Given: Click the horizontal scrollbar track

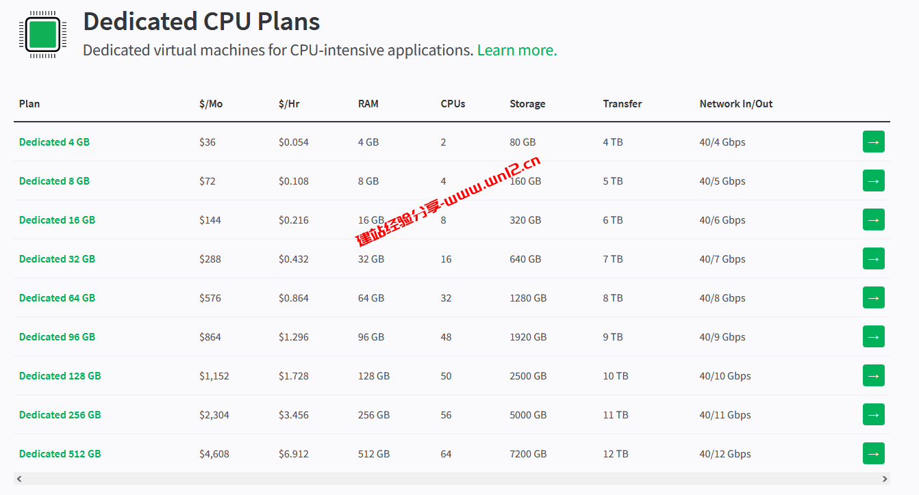Looking at the screenshot, I should tap(452, 479).
